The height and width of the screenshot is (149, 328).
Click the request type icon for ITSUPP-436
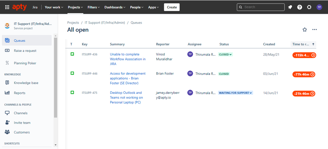tap(72, 54)
